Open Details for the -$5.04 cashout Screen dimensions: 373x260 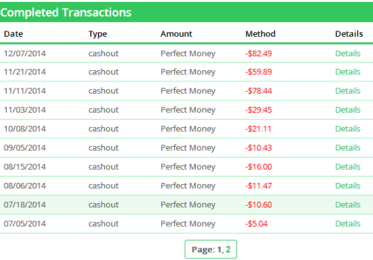pyautogui.click(x=348, y=224)
